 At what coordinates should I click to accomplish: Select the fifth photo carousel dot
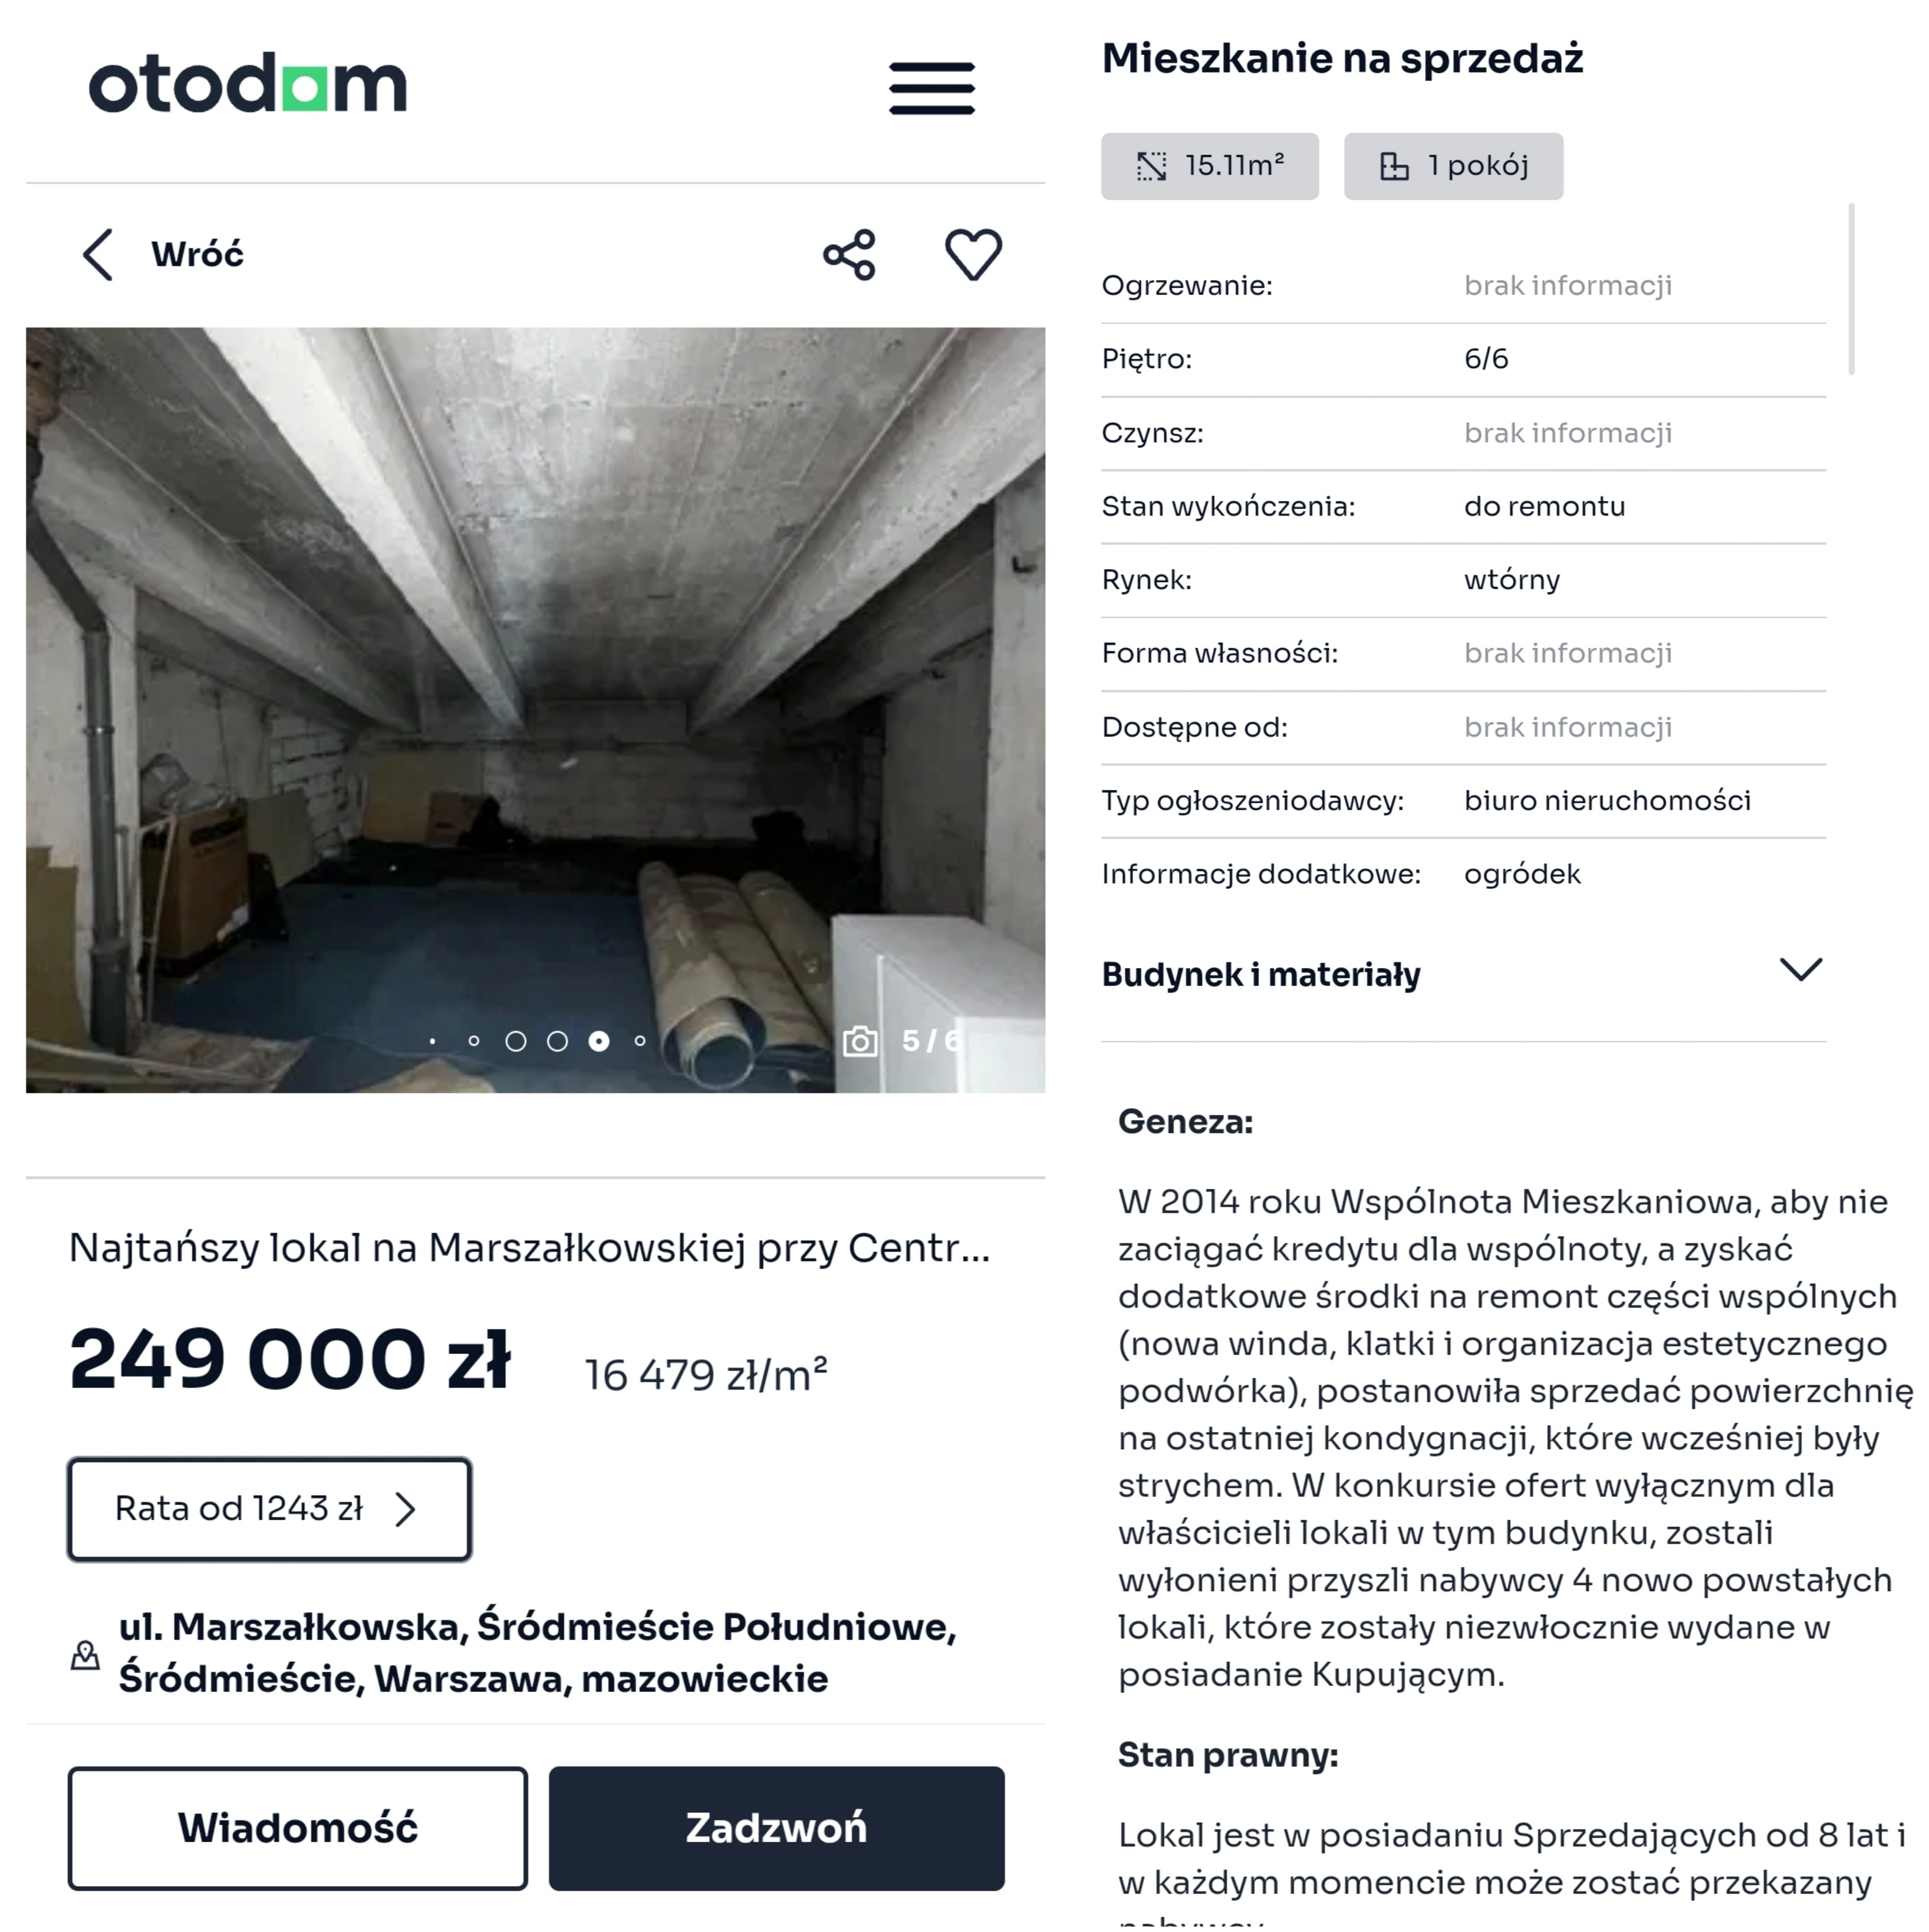599,1041
